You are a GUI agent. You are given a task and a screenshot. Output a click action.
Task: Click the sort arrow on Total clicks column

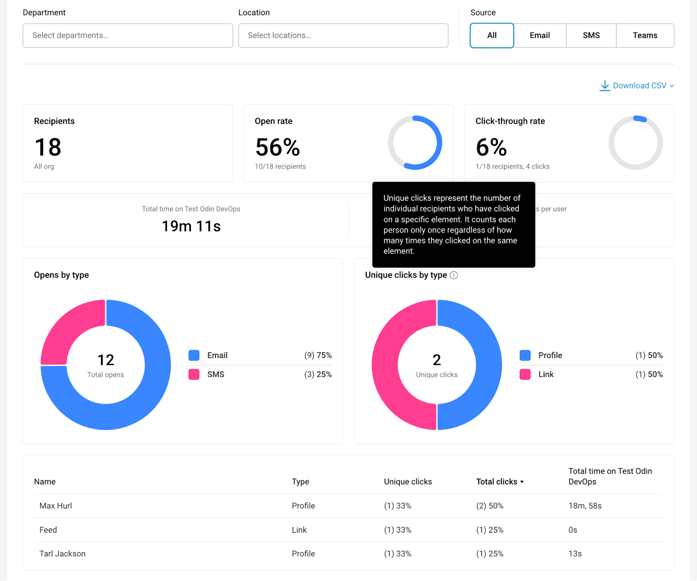(521, 482)
